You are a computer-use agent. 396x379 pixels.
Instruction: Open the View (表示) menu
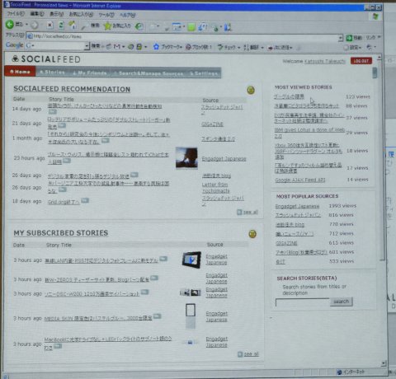point(56,14)
